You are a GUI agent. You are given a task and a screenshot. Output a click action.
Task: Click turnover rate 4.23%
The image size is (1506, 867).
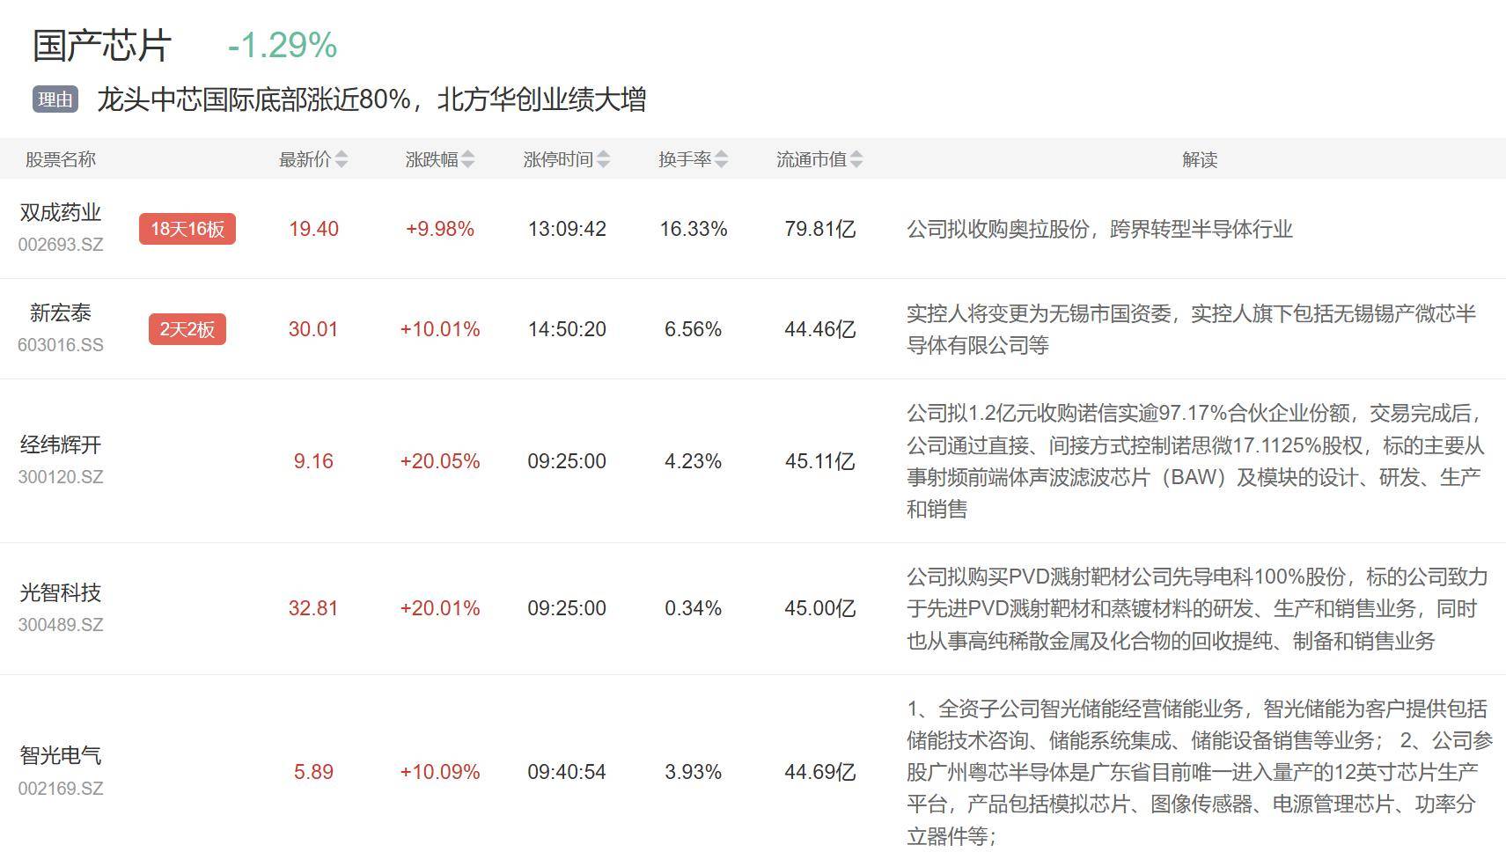point(694,461)
